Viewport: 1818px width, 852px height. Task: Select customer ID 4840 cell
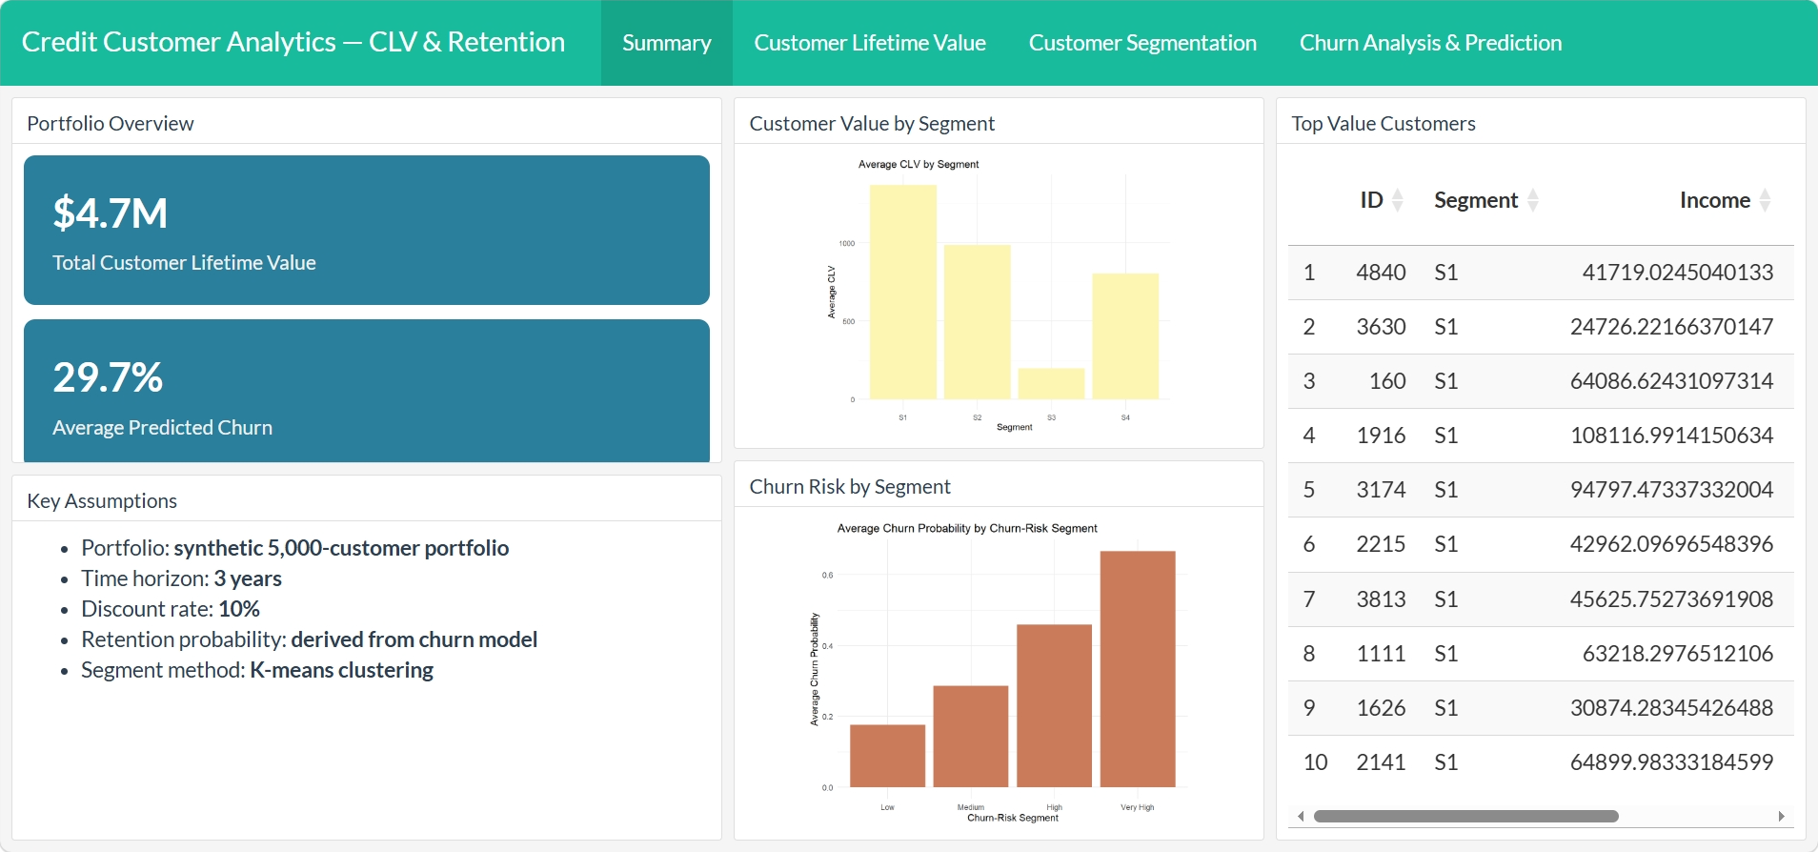point(1381,273)
